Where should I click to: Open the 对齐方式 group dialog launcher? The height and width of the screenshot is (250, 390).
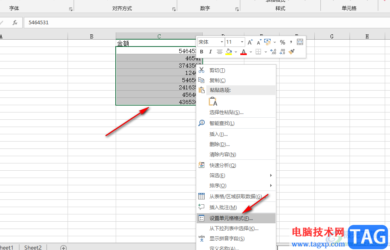[x=174, y=9]
